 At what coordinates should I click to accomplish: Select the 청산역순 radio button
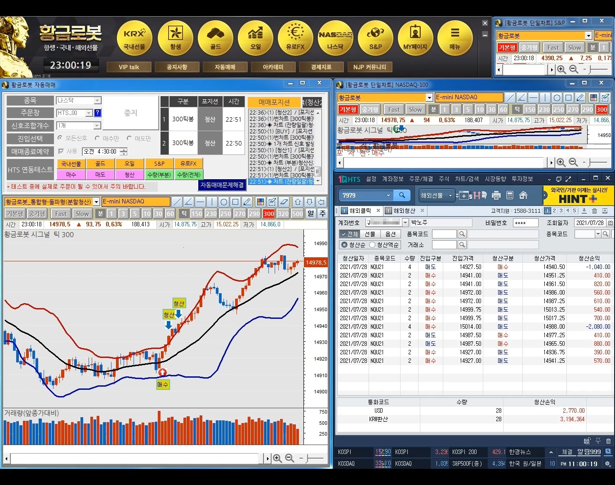372,245
